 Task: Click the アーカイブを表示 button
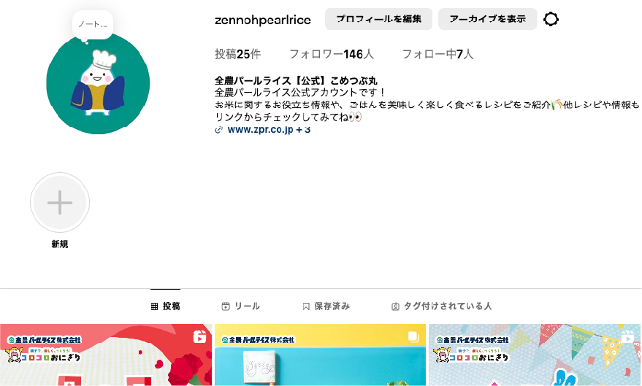point(488,19)
